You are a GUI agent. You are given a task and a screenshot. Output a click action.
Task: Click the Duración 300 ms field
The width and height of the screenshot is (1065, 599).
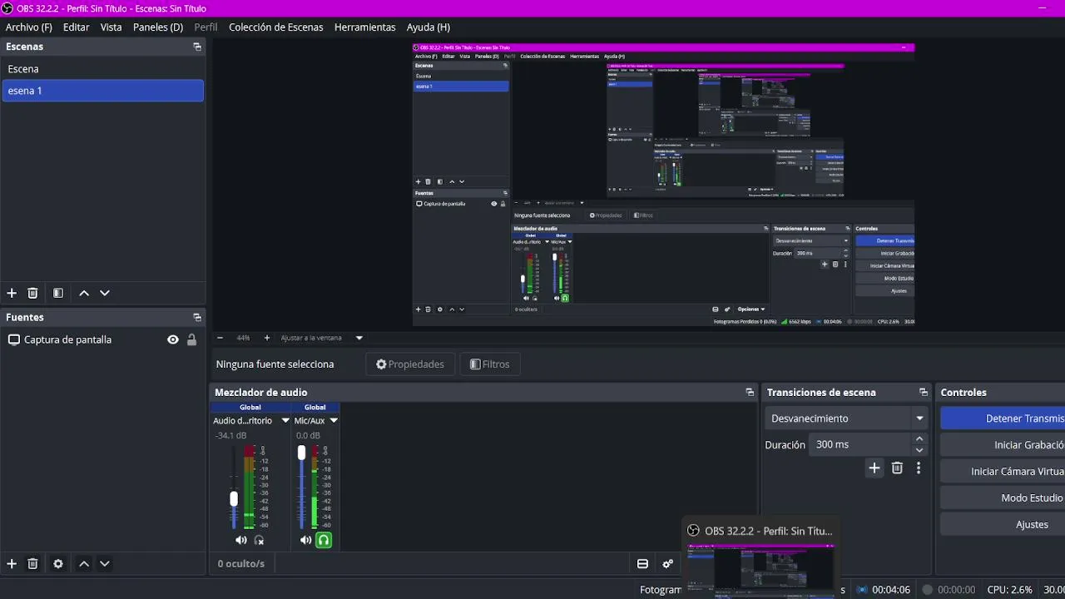pos(861,444)
